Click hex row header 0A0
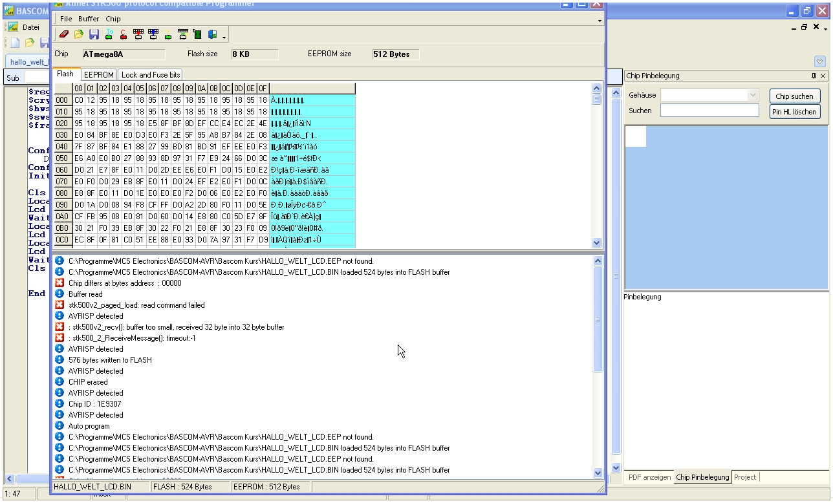The height and width of the screenshot is (503, 833). tap(62, 217)
